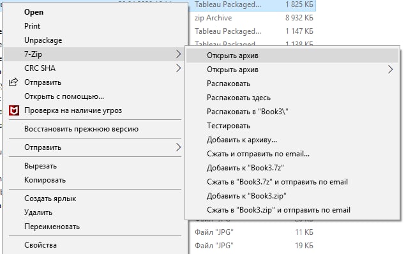
Task: Click Файл "JPG" in the 11 КБ row
Action: [x=214, y=232]
